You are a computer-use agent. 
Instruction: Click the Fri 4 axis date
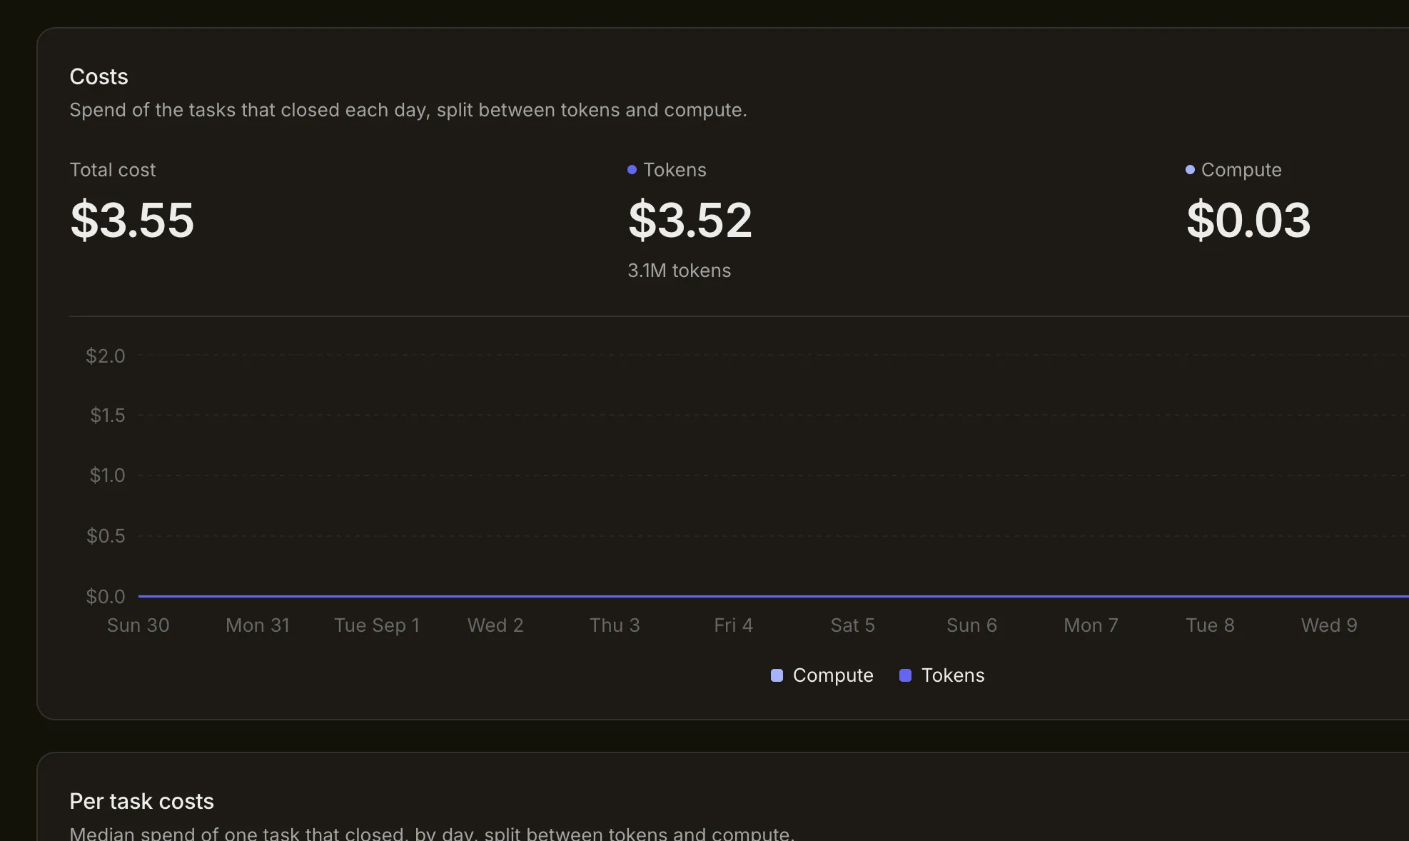[x=734, y=625]
